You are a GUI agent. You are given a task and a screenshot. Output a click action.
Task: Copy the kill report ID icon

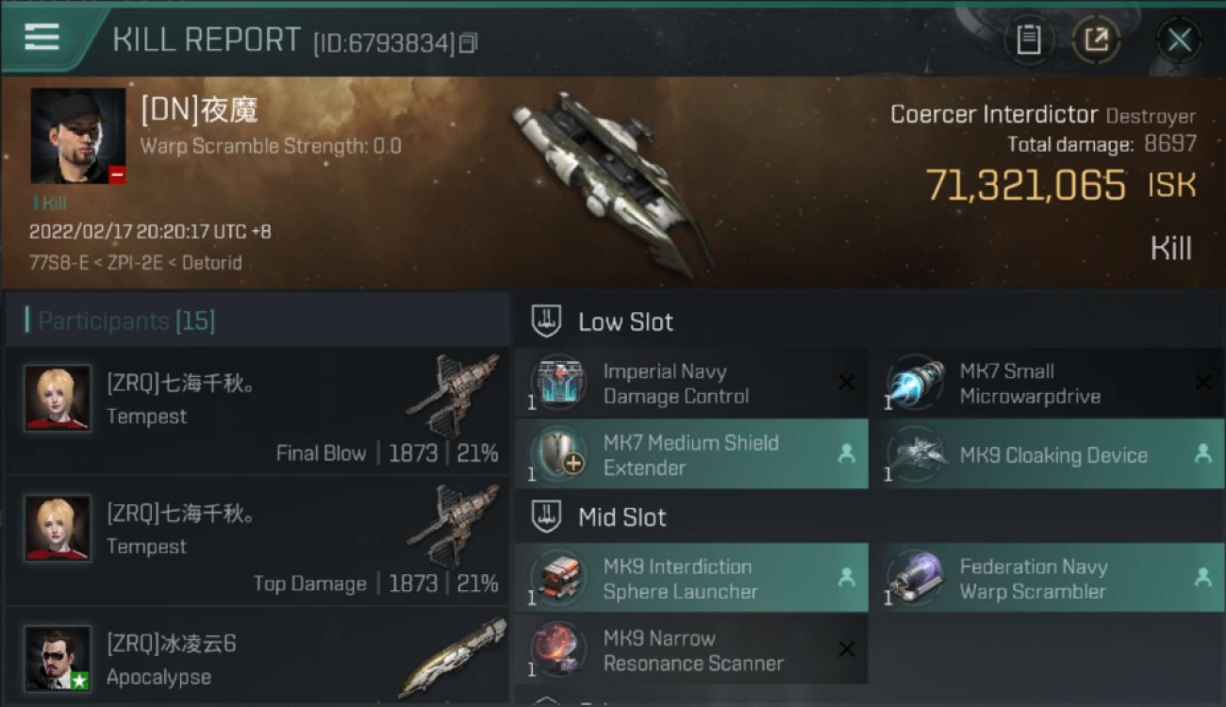469,42
